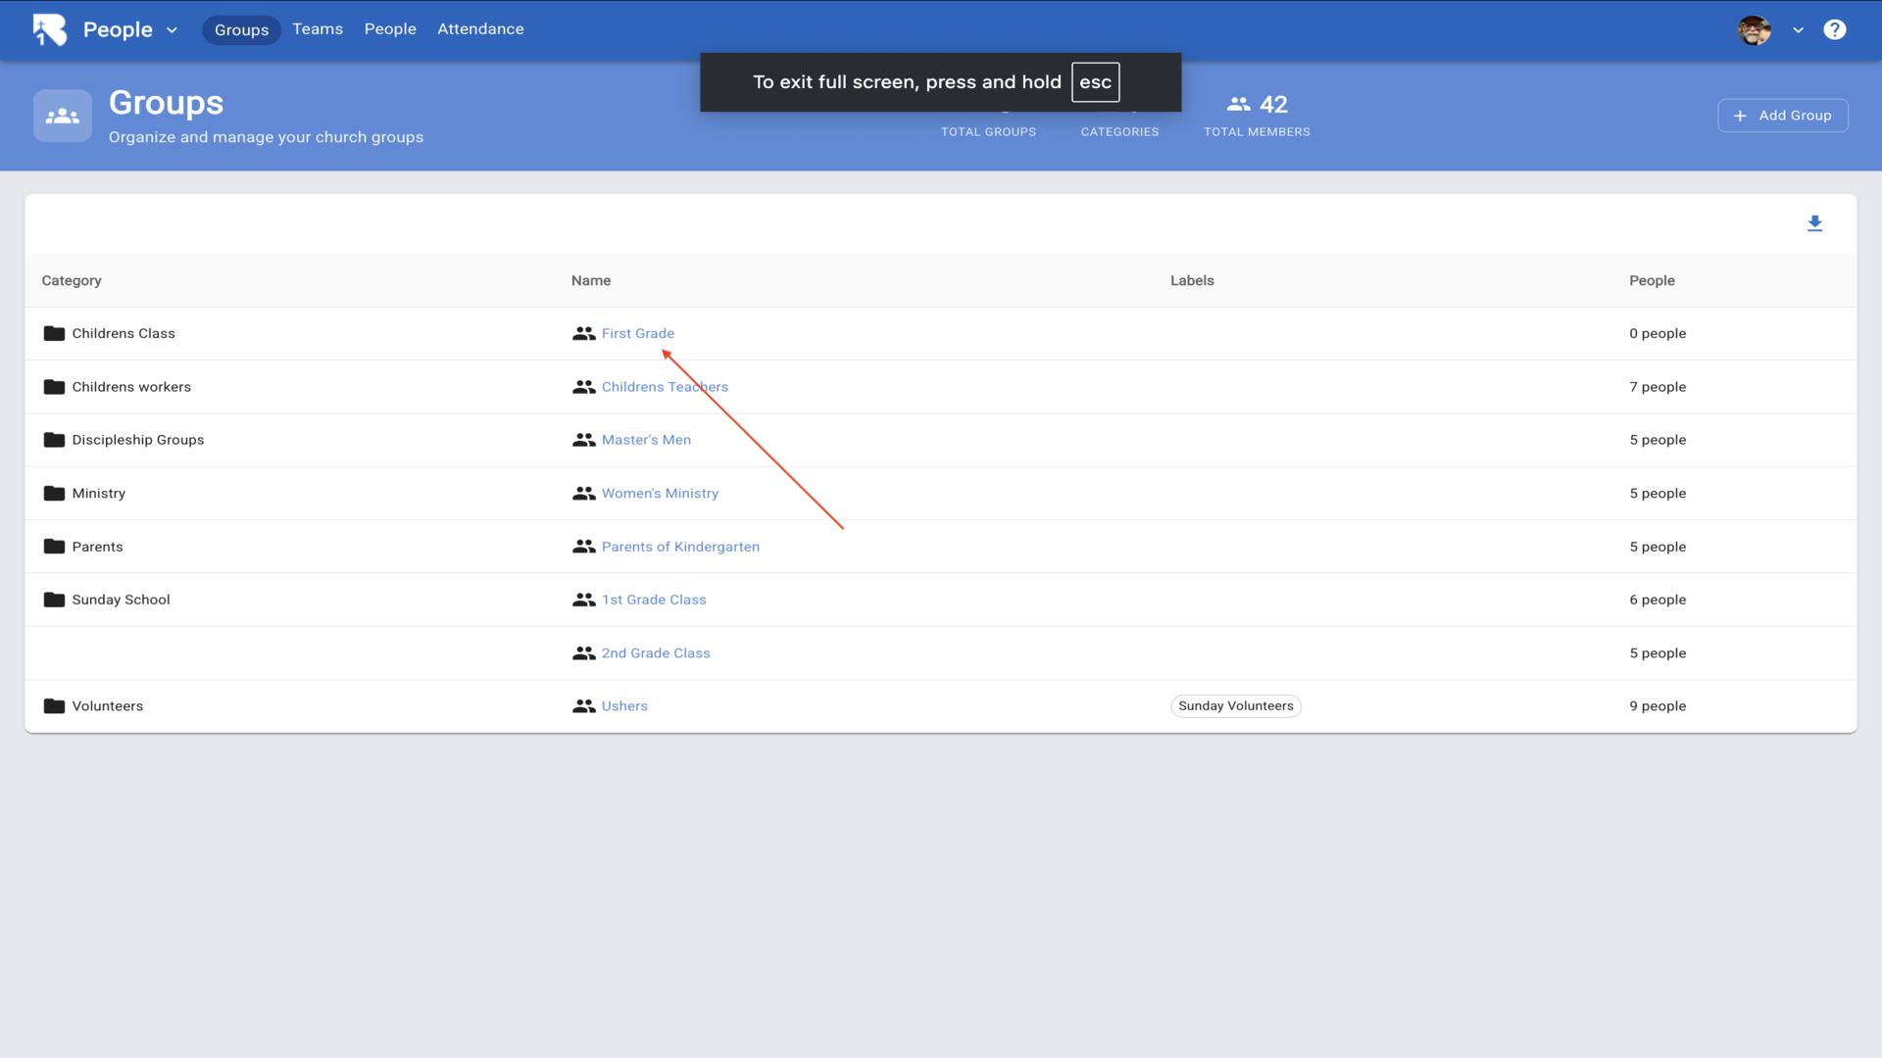Screen dimensions: 1882x1058
Task: Click the Childrens Class folder icon
Action: pyautogui.click(x=54, y=333)
